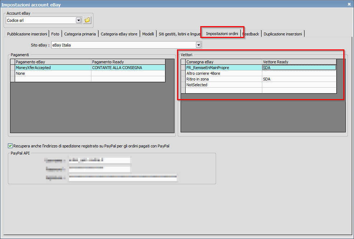The image size is (354, 239).
Task: Click row selector of MoneyXferAccepted row
Action: coord(13,68)
